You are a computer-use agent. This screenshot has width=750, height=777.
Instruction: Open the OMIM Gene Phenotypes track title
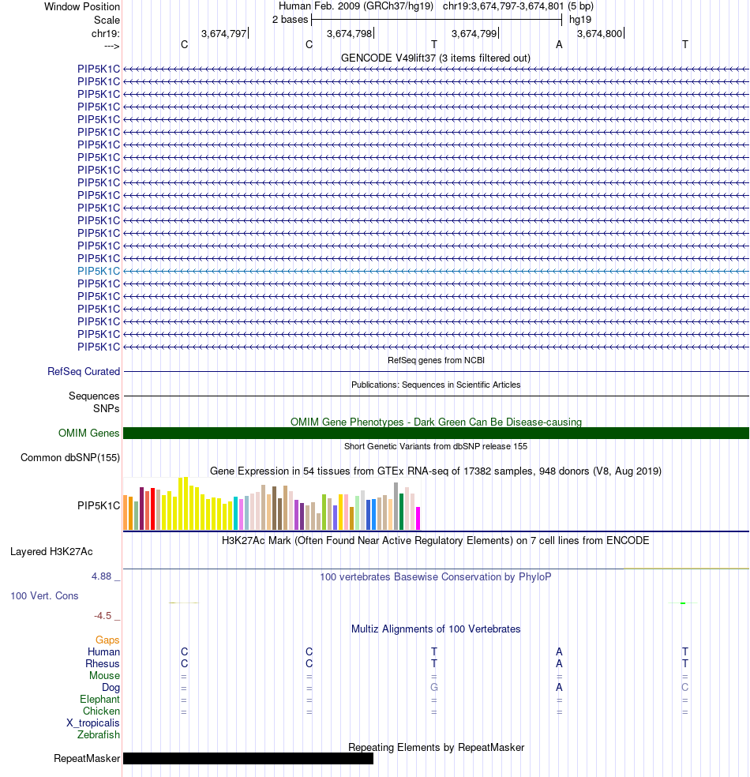(436, 422)
